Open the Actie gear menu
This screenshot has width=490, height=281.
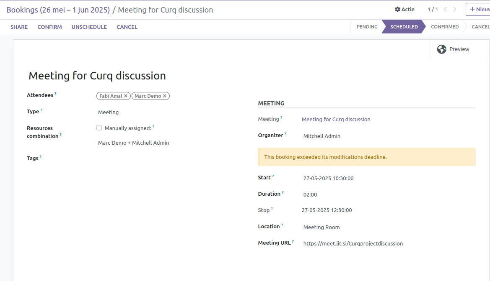(x=404, y=9)
